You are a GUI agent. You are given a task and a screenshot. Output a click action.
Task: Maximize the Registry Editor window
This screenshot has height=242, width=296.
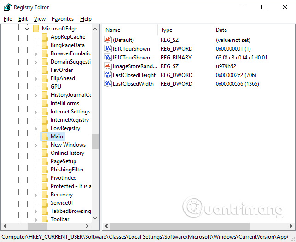264,7
